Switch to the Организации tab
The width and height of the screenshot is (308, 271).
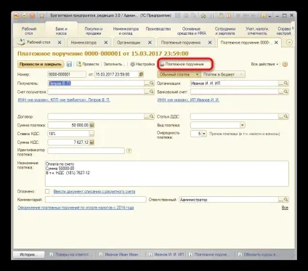coord(129,42)
